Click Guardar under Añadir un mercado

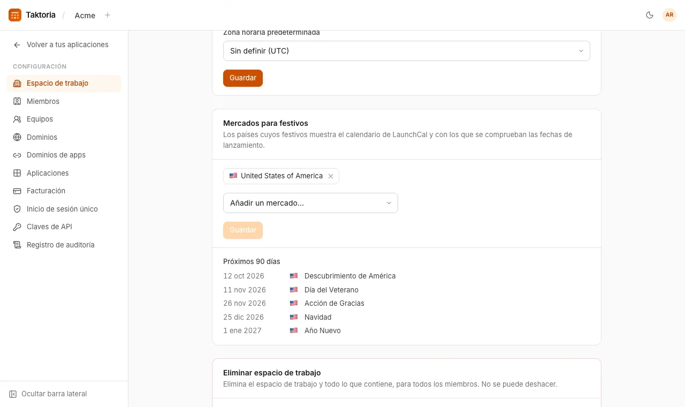(x=243, y=230)
